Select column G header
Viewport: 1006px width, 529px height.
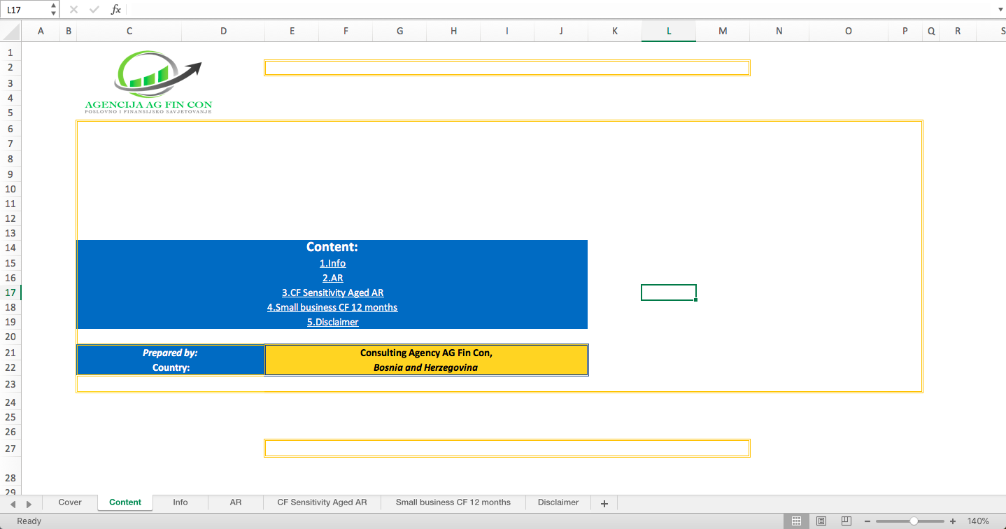click(399, 31)
